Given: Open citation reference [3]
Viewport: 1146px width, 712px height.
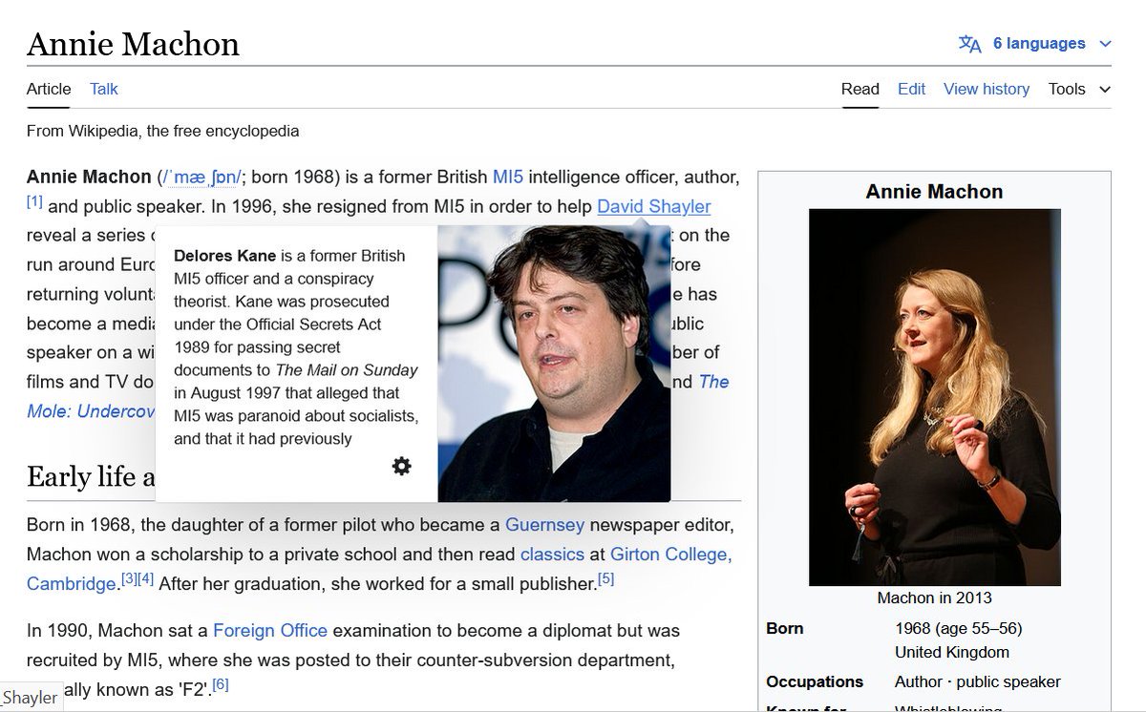Looking at the screenshot, I should pos(129,578).
